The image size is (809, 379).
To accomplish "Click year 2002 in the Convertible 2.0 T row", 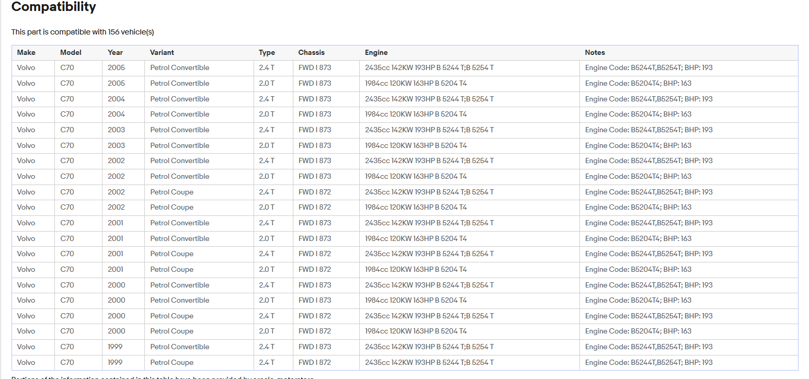I will click(x=116, y=176).
